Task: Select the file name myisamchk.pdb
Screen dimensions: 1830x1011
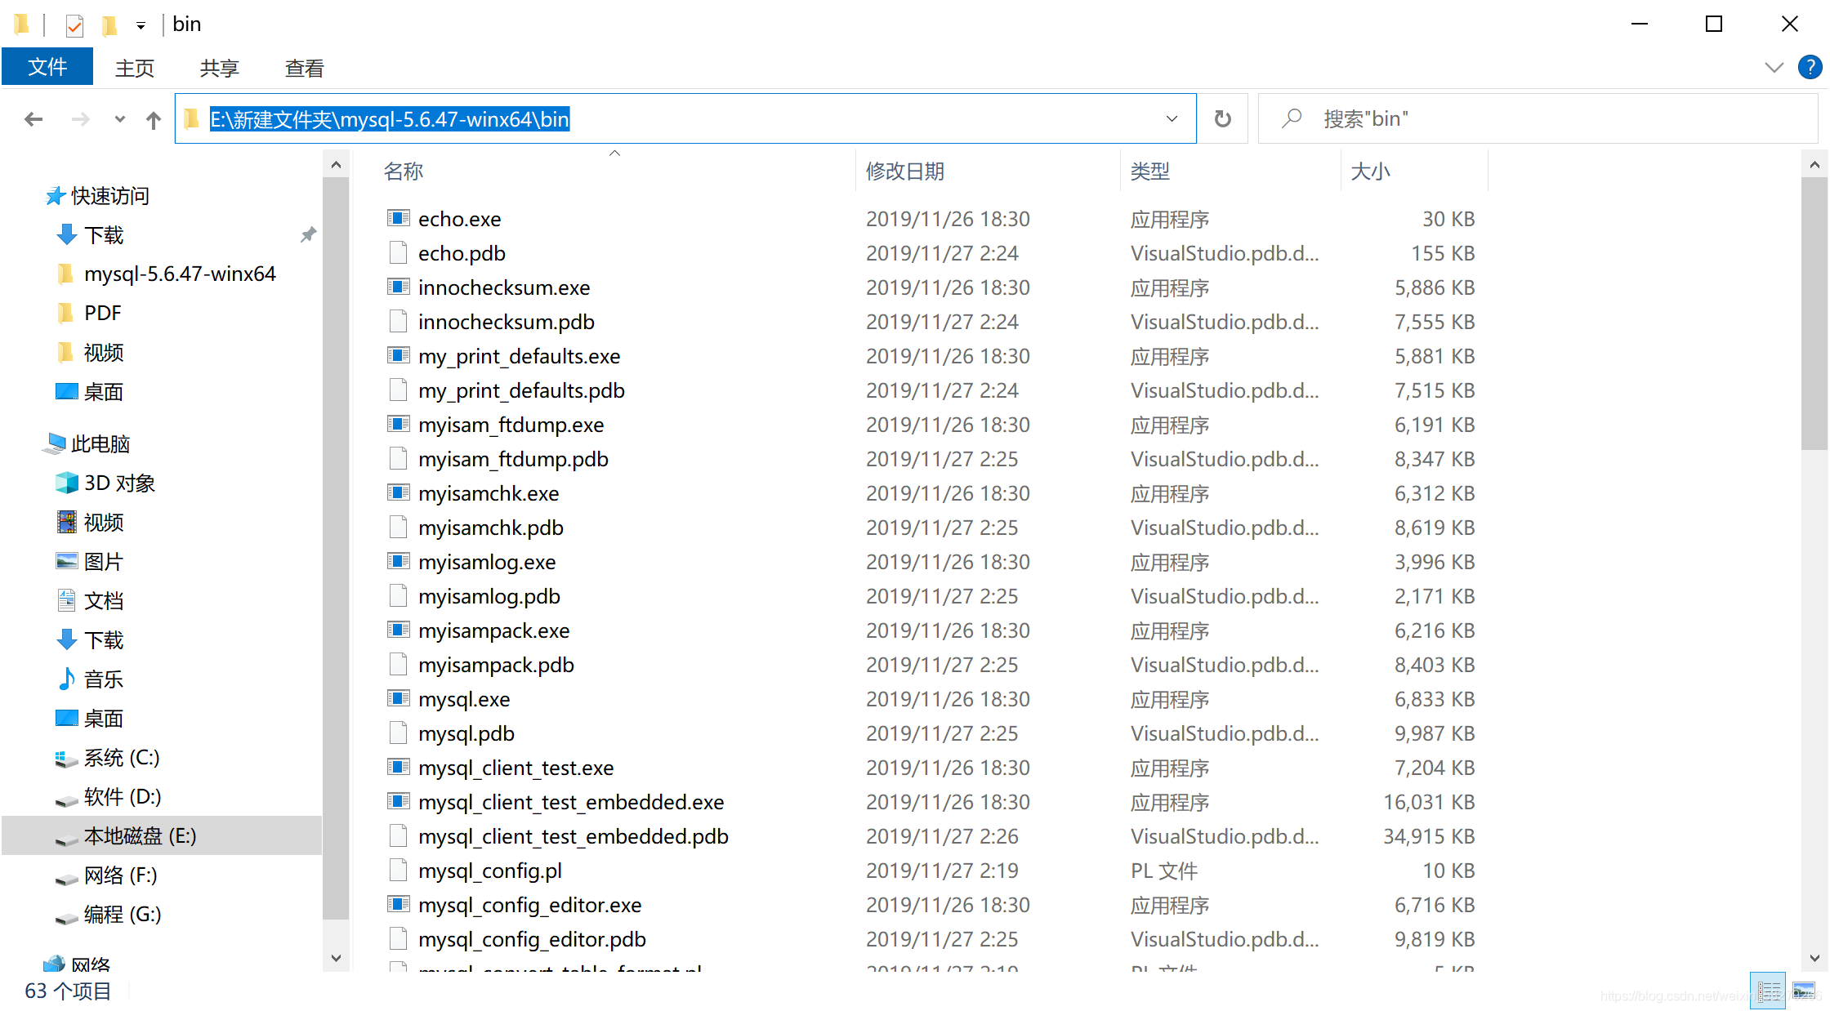Action: (x=491, y=528)
